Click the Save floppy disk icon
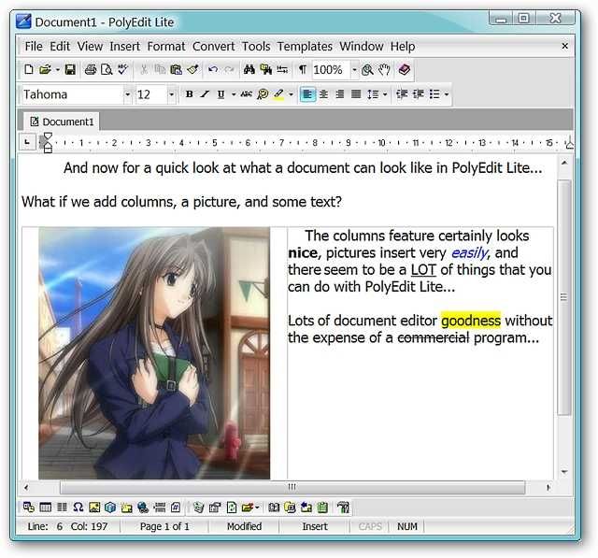Image resolution: width=598 pixels, height=558 pixels. click(70, 70)
